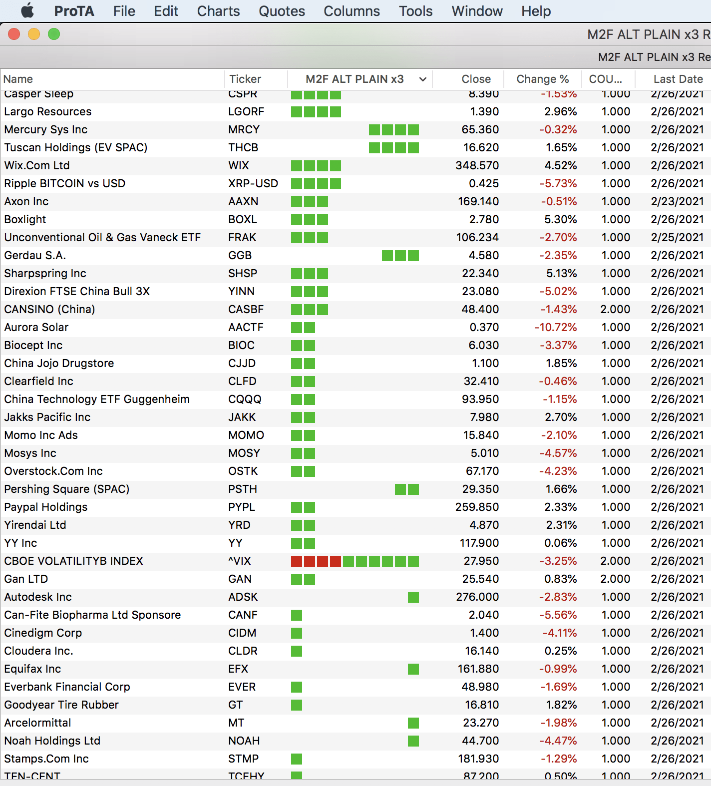Select the Largo Resources row name
This screenshot has width=711, height=786.
pos(48,111)
